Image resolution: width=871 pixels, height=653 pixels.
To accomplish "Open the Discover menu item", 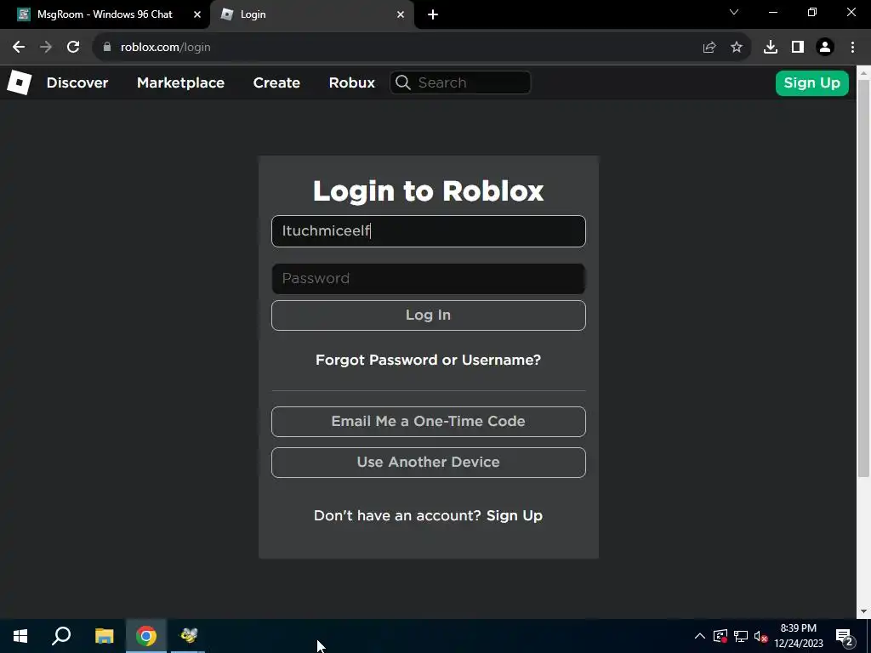I will point(77,82).
